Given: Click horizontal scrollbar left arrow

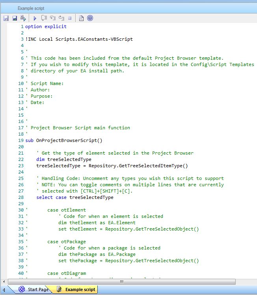Looking at the screenshot, I should (4, 282).
